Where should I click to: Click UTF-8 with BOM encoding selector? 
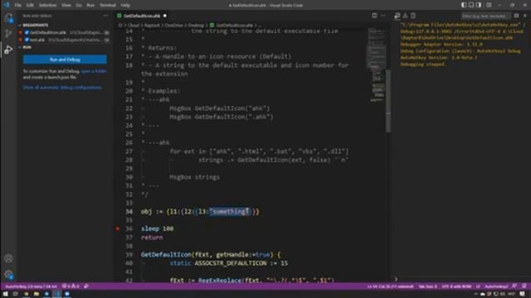coord(456,286)
